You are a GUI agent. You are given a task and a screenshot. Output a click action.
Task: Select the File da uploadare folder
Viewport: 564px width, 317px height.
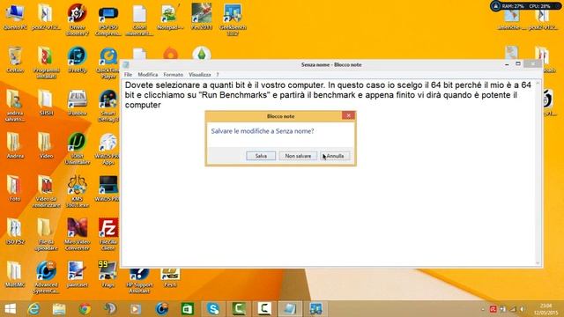point(46,234)
